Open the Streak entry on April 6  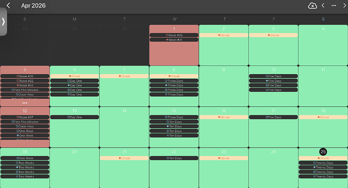75,76
